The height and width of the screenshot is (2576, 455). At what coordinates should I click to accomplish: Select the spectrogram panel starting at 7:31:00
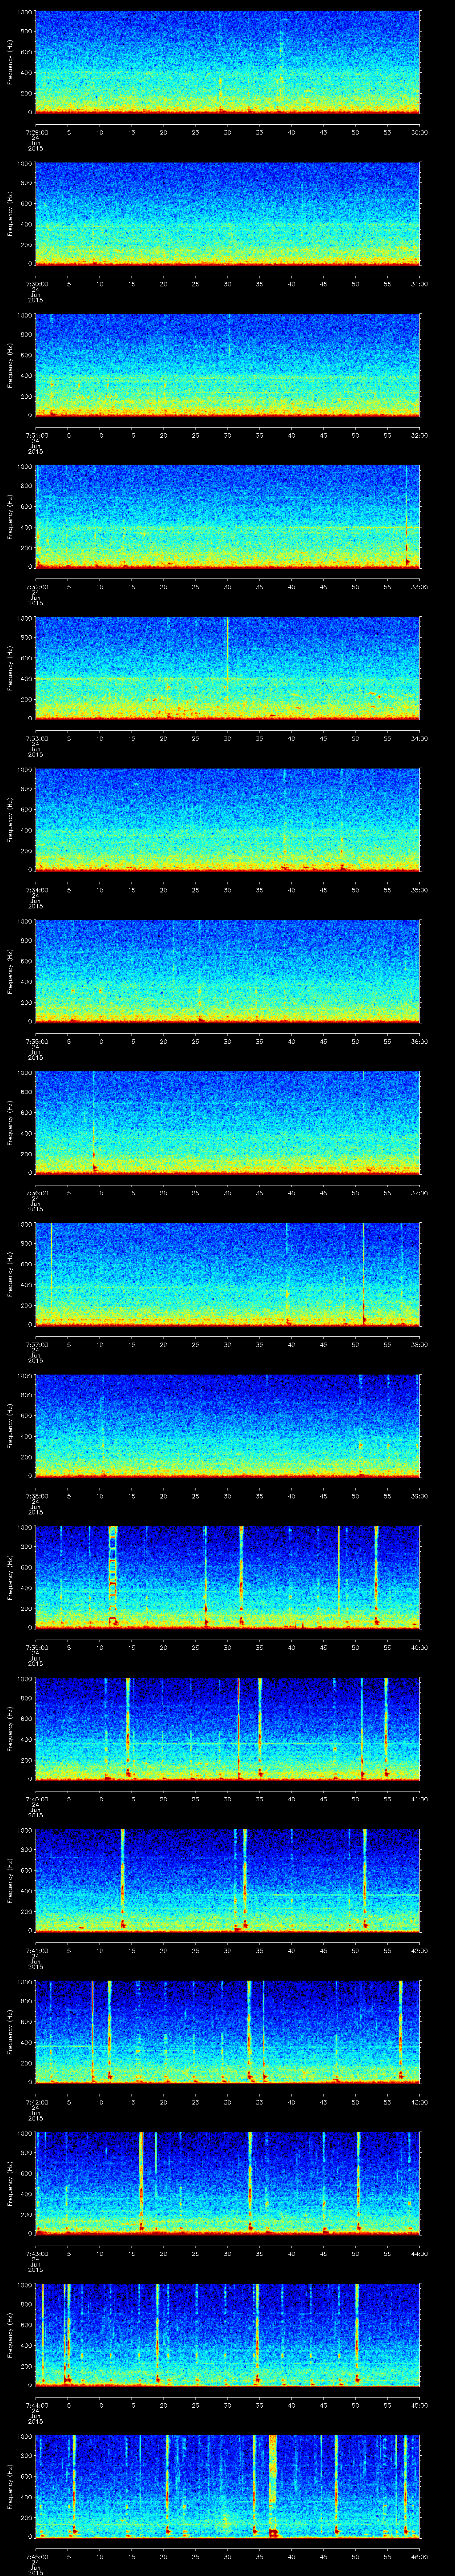click(x=227, y=365)
